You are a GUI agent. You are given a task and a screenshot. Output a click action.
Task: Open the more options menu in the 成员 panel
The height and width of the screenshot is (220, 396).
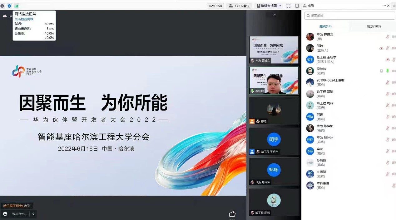(x=384, y=6)
